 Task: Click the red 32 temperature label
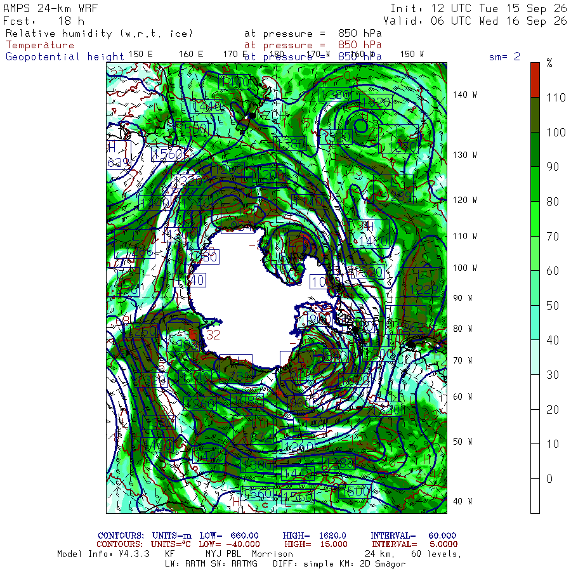[213, 334]
